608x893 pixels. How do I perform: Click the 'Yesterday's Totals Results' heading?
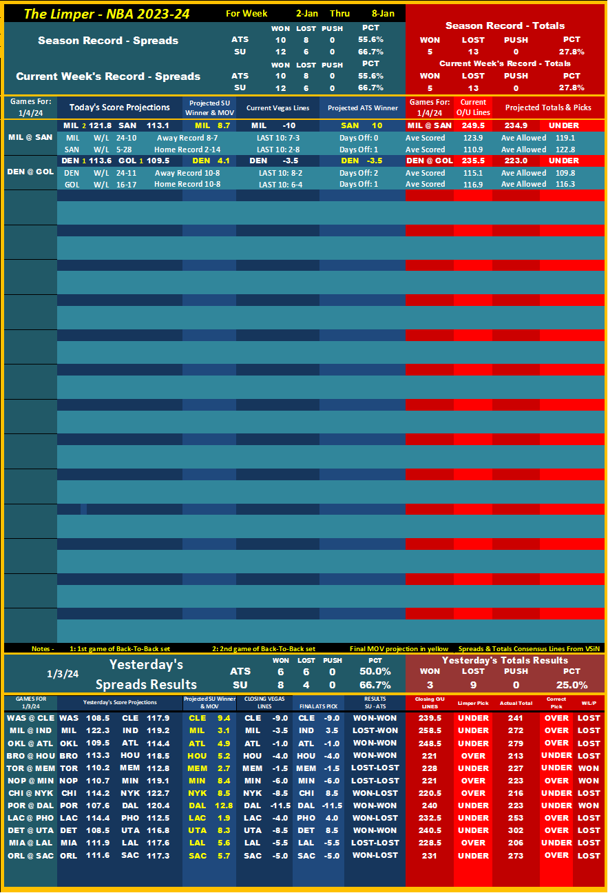(505, 659)
